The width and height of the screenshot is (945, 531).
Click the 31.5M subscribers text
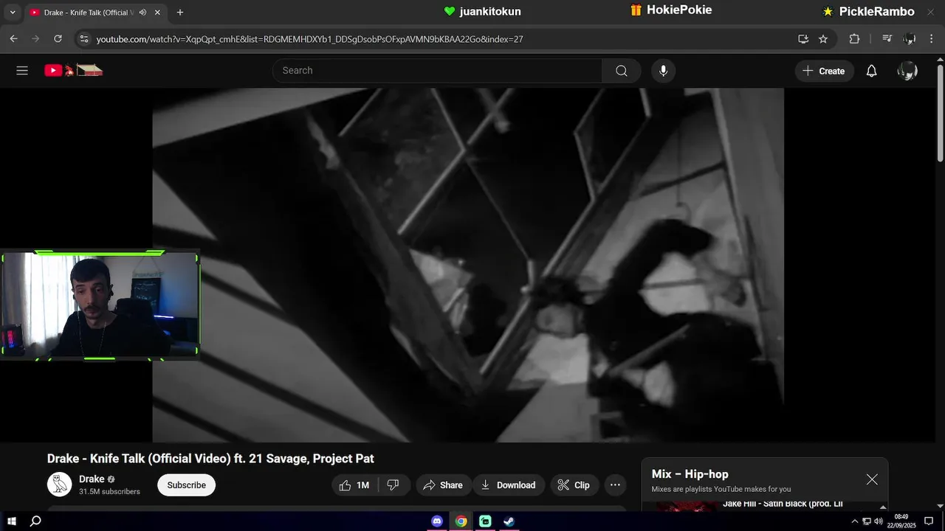109,492
